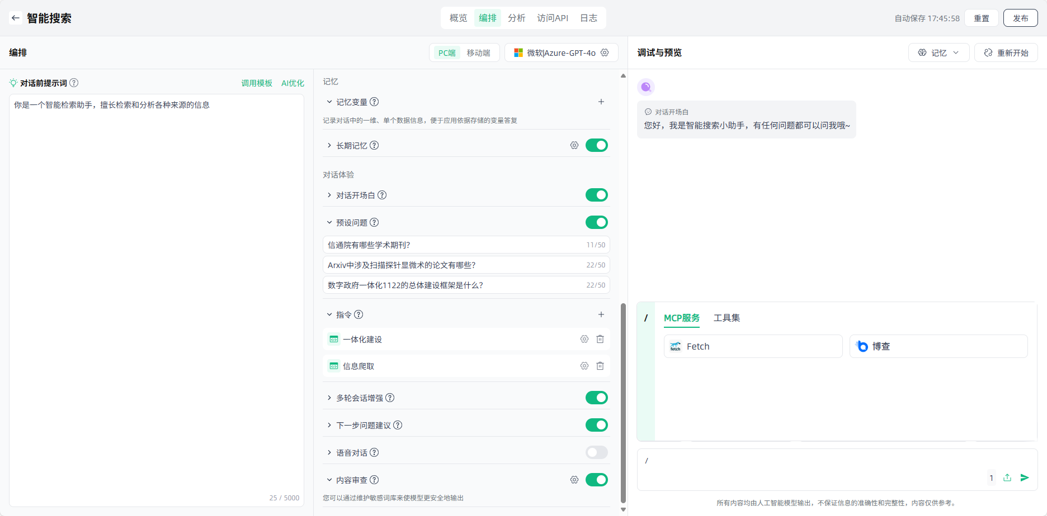Toggle 长期记忆 switch off
1047x516 pixels.
point(597,145)
